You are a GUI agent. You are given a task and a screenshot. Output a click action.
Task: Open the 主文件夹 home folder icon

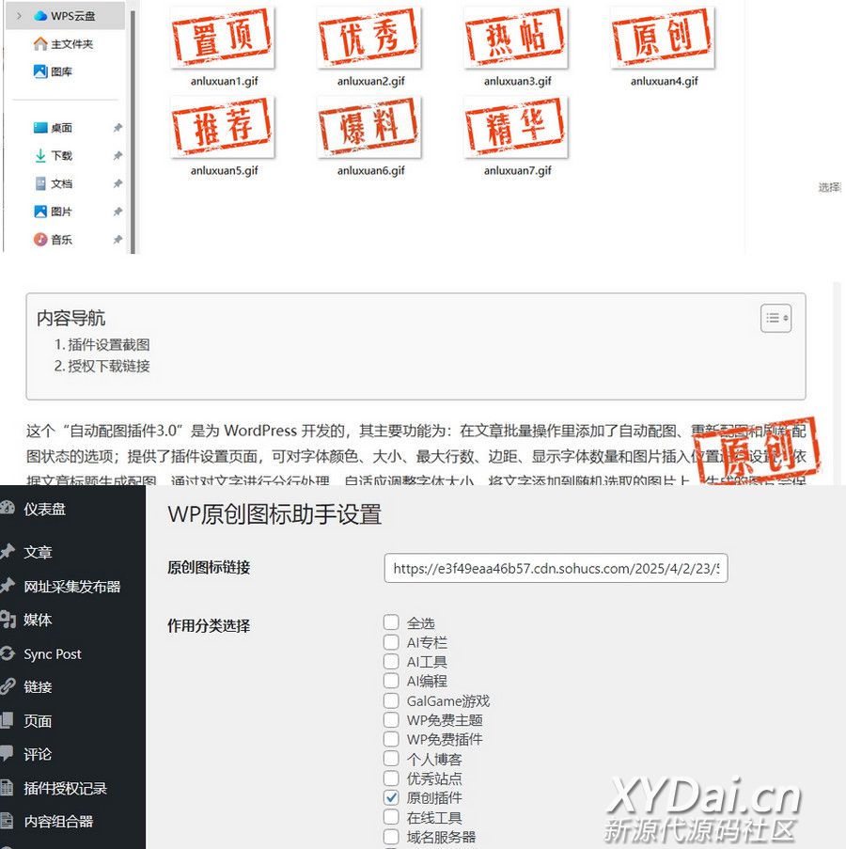(40, 44)
